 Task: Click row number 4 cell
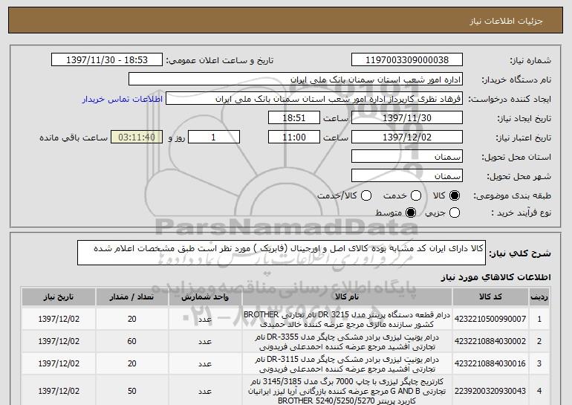(539, 391)
